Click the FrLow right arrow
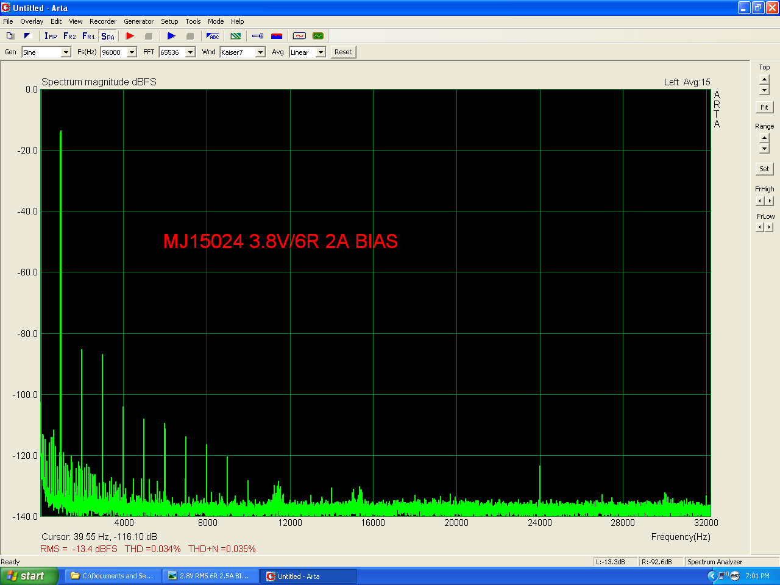The width and height of the screenshot is (780, 585). coord(770,227)
